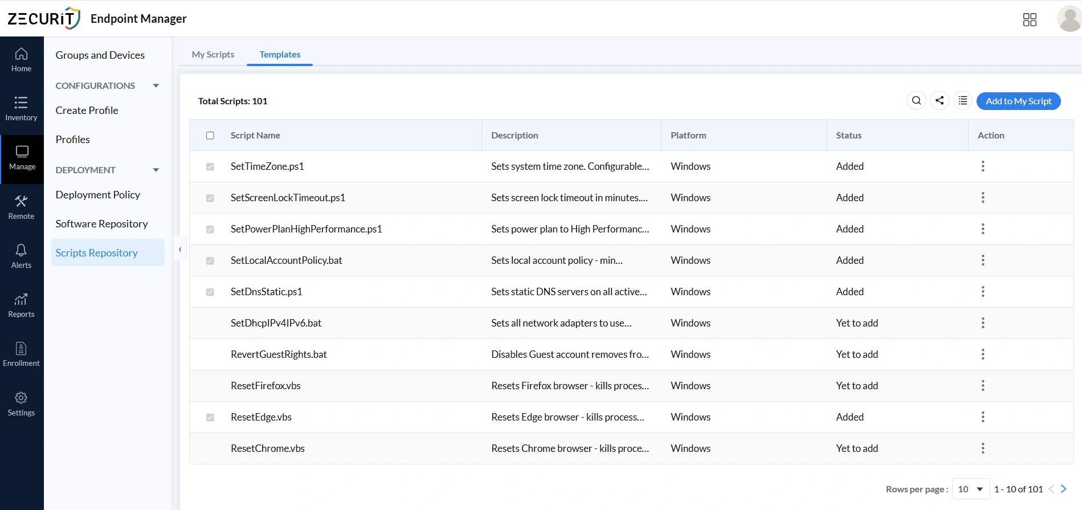Click the ResetFirefox.vbs script name

point(266,386)
